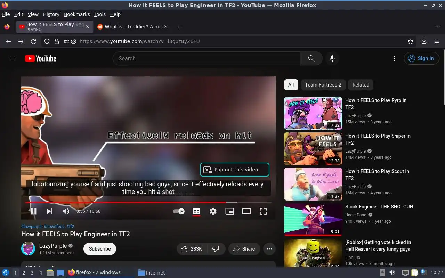Skip to the next video
445x278 pixels.
(x=50, y=211)
